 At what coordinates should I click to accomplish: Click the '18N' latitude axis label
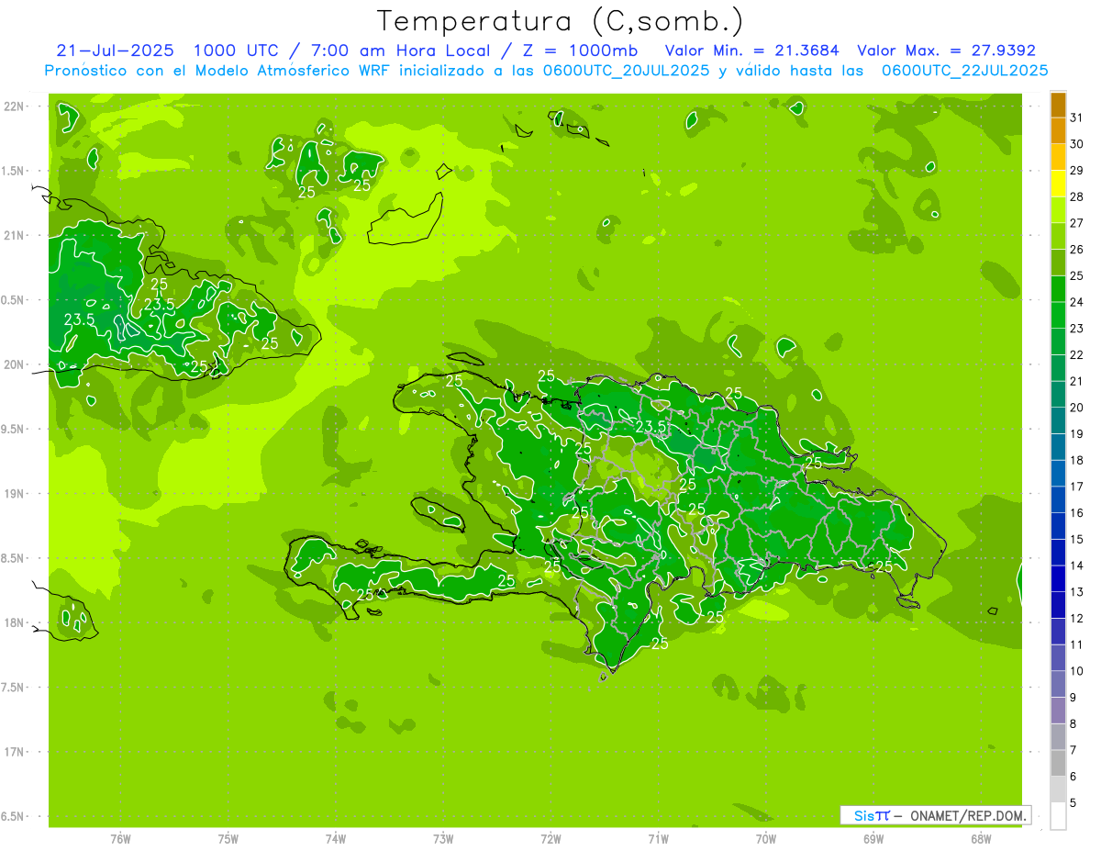(x=13, y=622)
